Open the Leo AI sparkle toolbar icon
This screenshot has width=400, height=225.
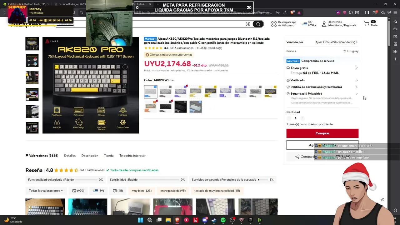tap(383, 12)
